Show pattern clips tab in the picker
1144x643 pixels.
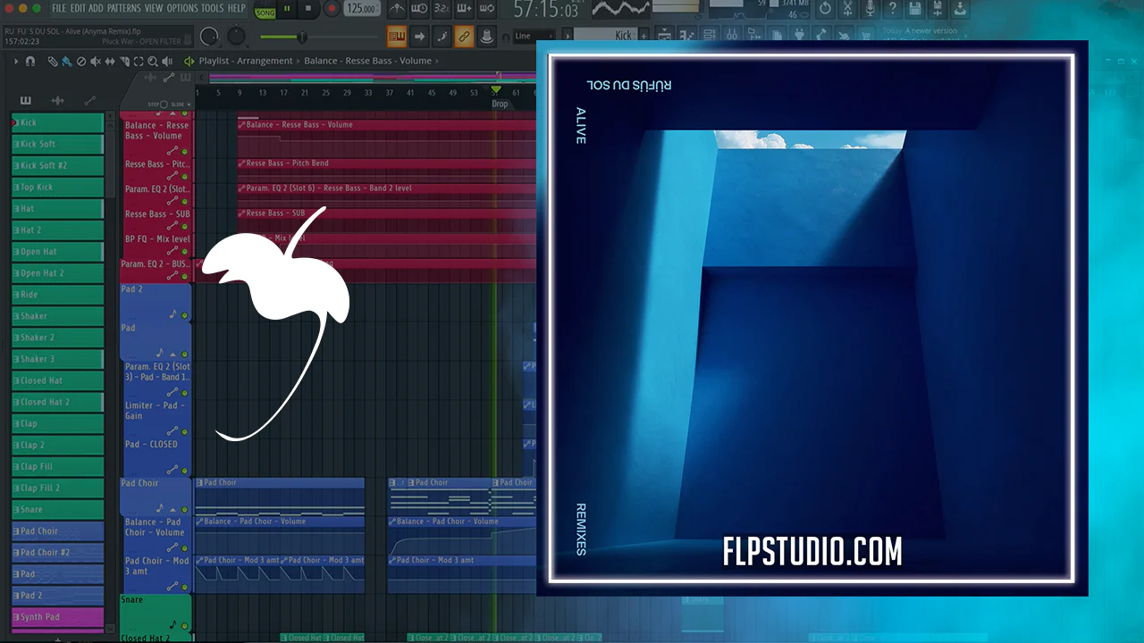(25, 100)
